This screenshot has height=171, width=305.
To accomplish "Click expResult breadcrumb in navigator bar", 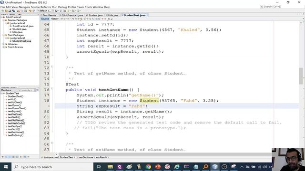I will 102,157.
